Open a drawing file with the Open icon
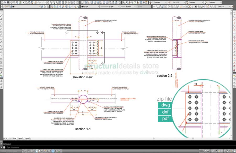 click(x=5, y=2)
